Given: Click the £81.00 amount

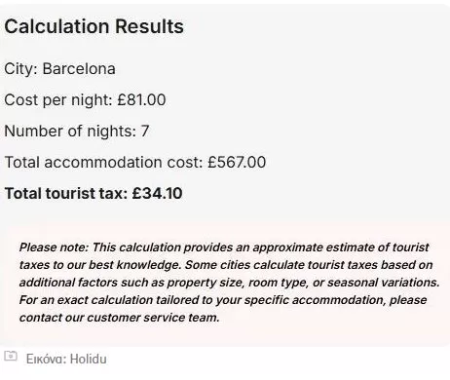Looking at the screenshot, I should [x=141, y=99].
